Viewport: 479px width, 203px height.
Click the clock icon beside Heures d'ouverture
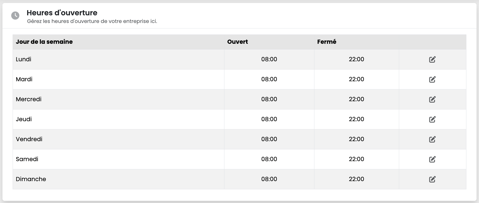(x=15, y=16)
